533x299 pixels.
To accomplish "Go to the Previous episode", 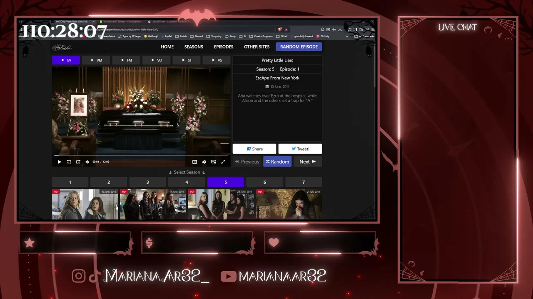I will tap(247, 162).
